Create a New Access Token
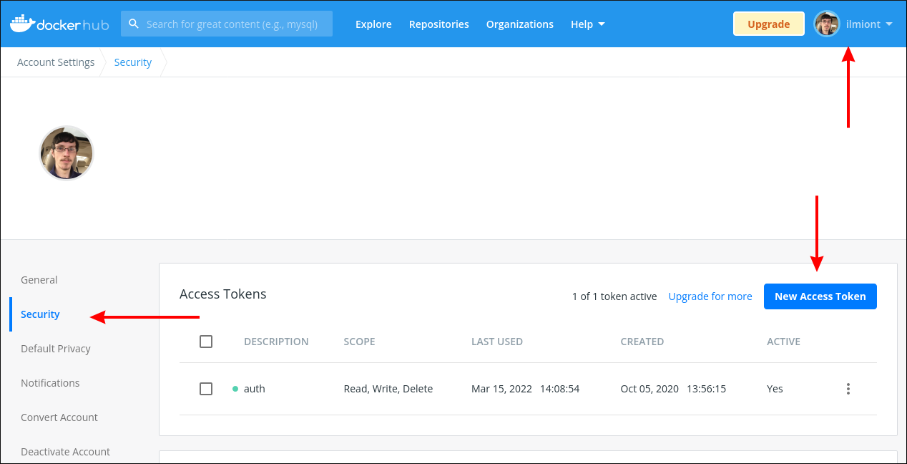 click(820, 296)
